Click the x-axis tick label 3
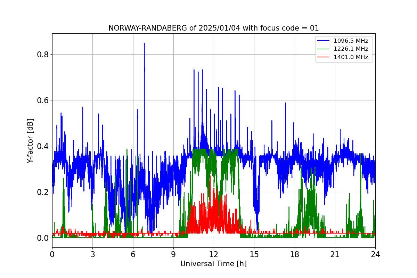The image size is (417, 278). point(92,254)
